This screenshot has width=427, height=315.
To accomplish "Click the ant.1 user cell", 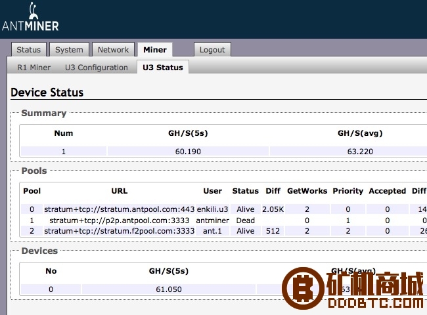I will pyautogui.click(x=212, y=231).
